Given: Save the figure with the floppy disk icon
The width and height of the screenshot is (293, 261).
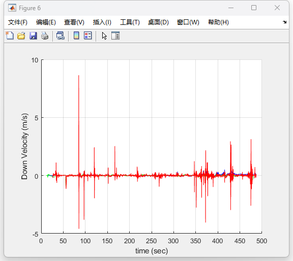Looking at the screenshot, I should point(33,36).
